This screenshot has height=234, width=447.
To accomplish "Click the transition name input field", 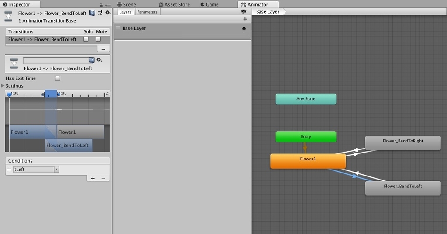I will pyautogui.click(x=56, y=60).
